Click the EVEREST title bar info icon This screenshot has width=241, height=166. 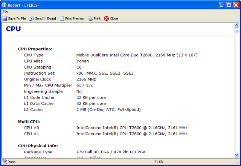click(x=4, y=5)
